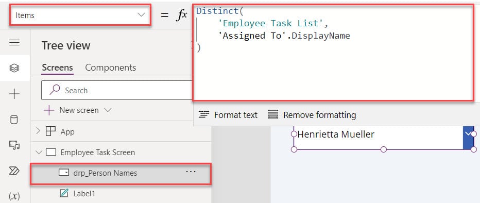Viewport: 480px width, 203px height.
Task: Switch to the Components tab
Action: point(111,67)
